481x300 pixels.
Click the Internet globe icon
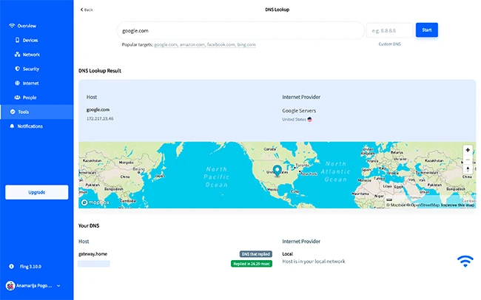point(16,83)
